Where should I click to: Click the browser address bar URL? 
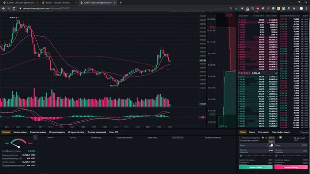[46, 9]
